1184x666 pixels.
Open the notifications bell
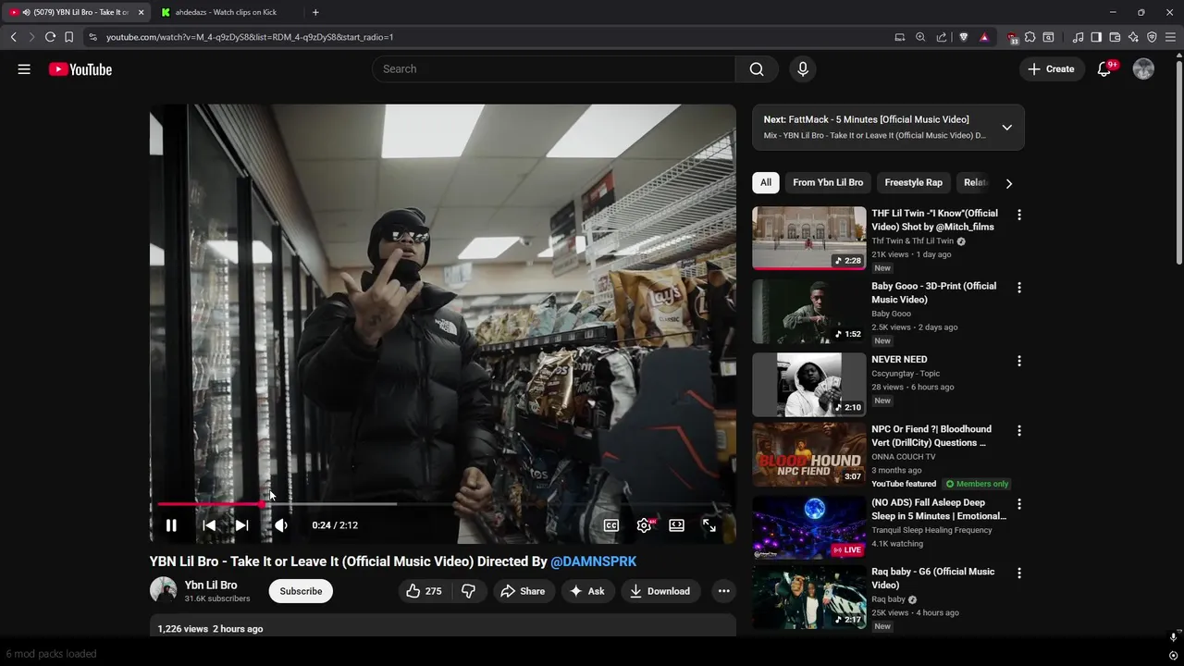pyautogui.click(x=1104, y=69)
